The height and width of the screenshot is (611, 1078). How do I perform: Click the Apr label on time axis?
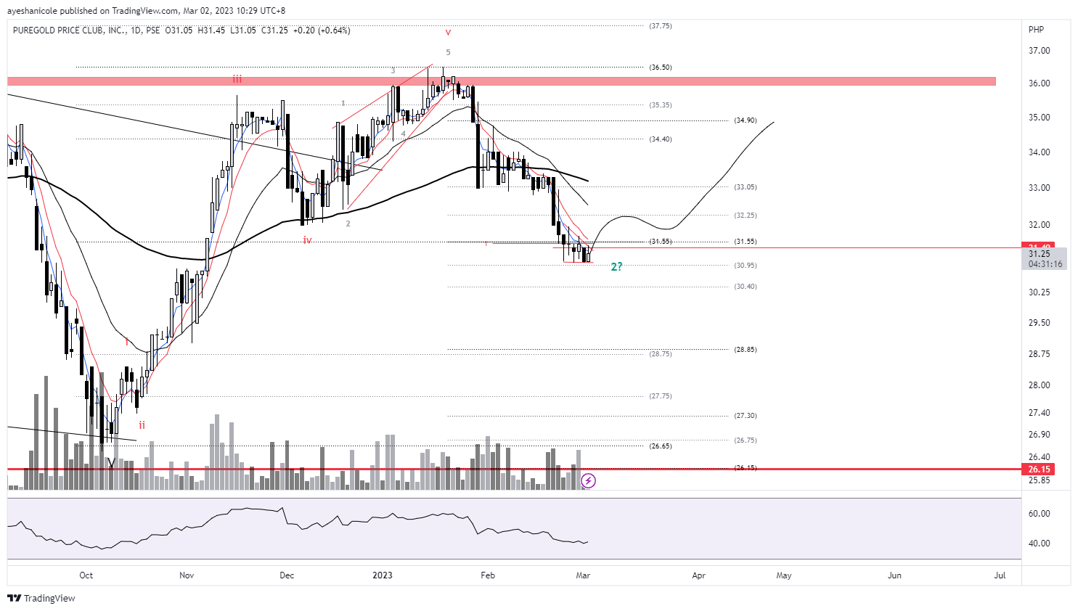tap(698, 575)
